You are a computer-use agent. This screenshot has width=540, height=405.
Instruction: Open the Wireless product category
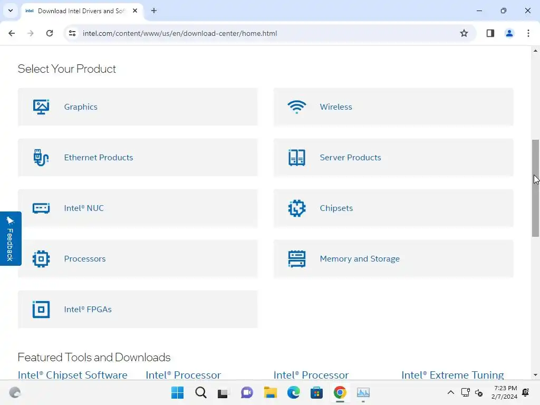point(393,107)
